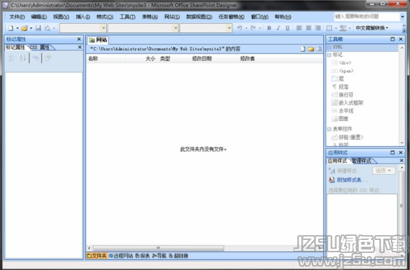Create new page in site folder
The height and width of the screenshot is (270, 410).
[x=303, y=49]
